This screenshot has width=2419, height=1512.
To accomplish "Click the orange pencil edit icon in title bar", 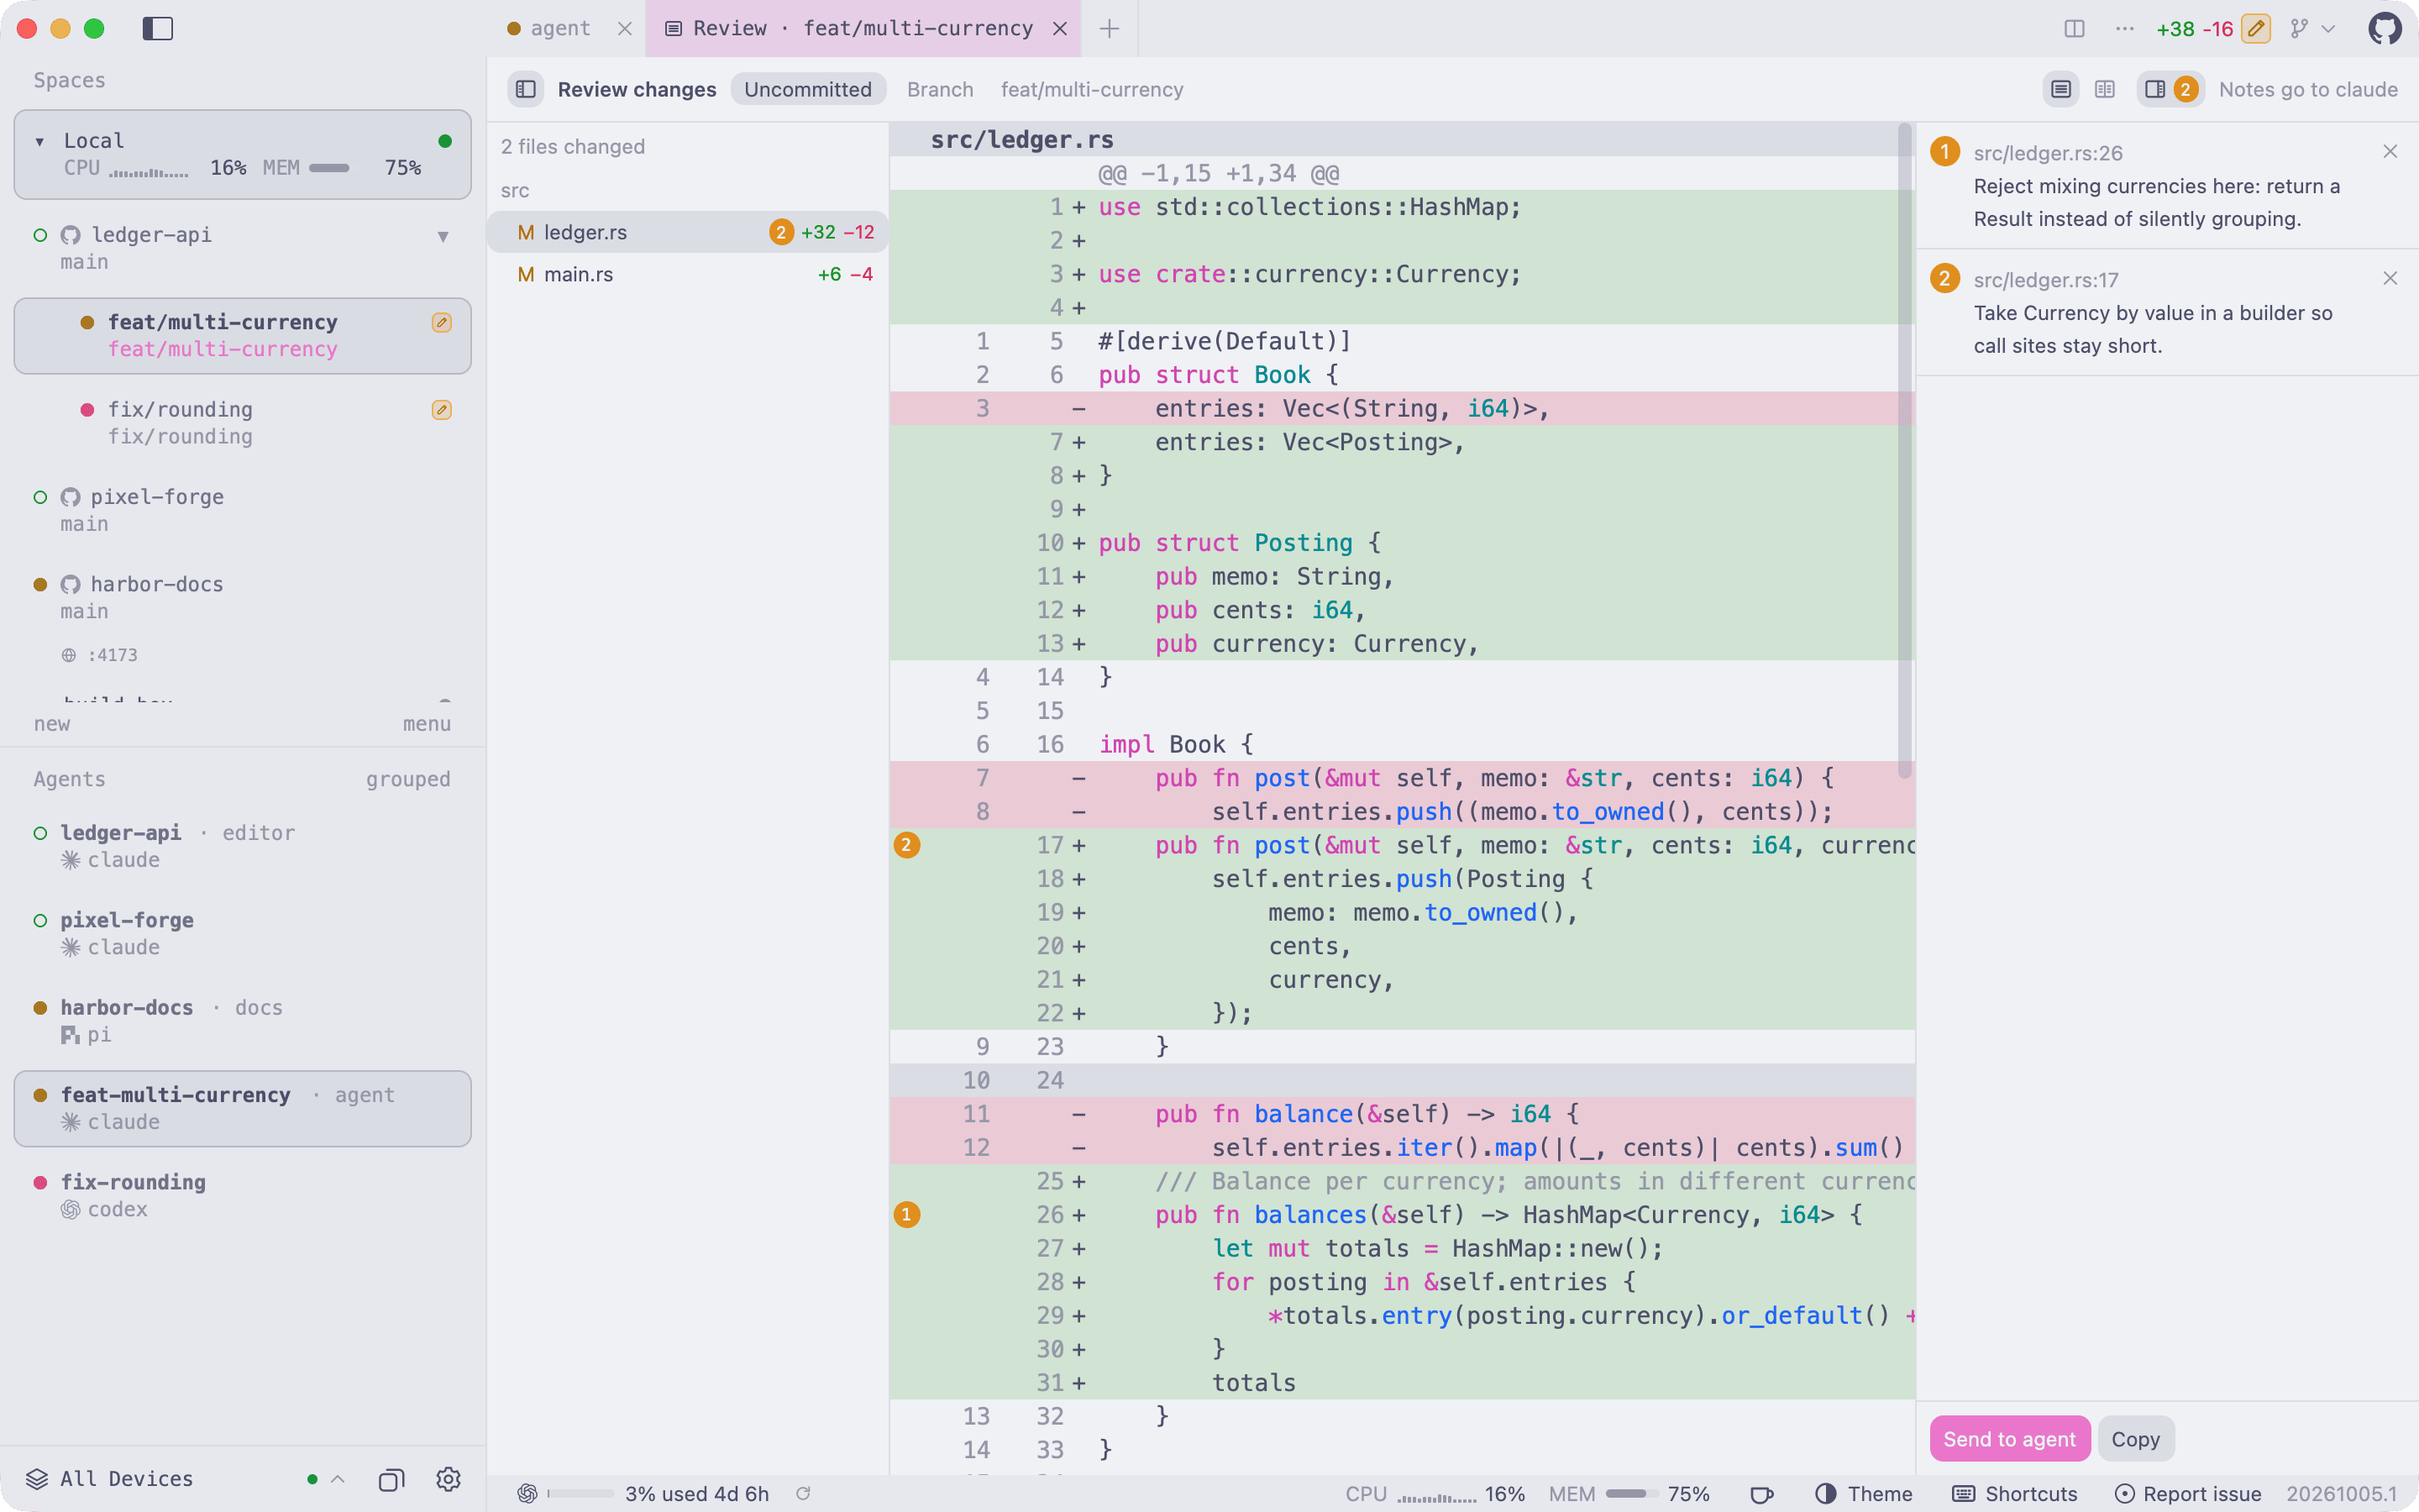I will (x=2255, y=28).
